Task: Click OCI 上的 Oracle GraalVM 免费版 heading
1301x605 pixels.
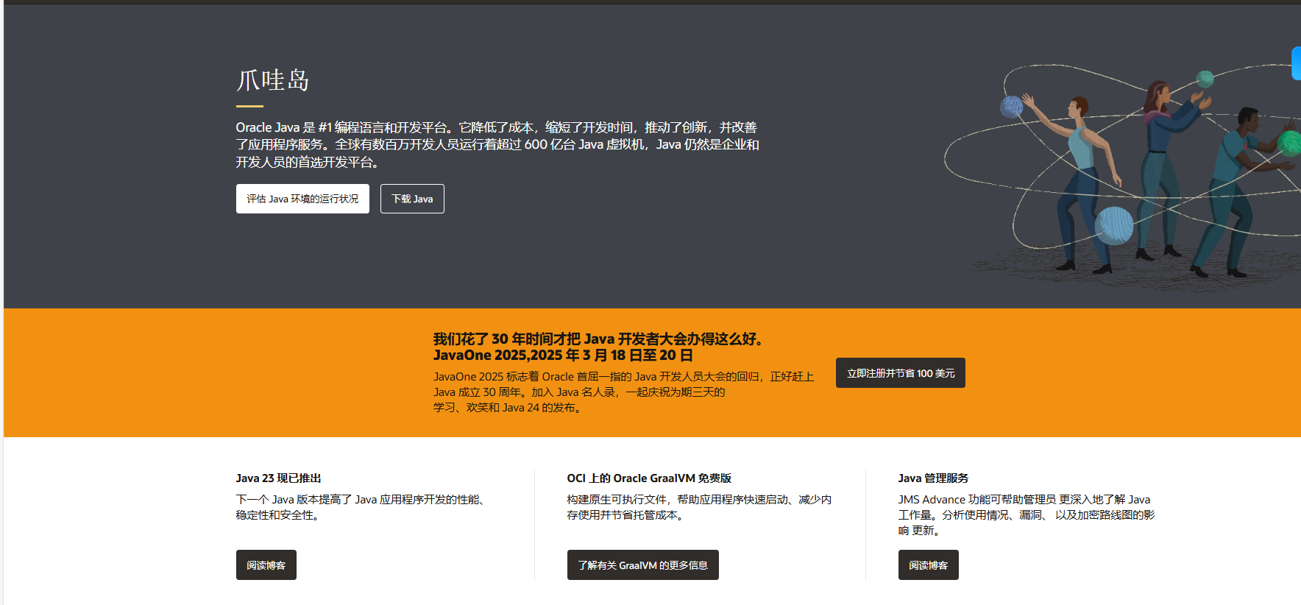Action: click(649, 478)
